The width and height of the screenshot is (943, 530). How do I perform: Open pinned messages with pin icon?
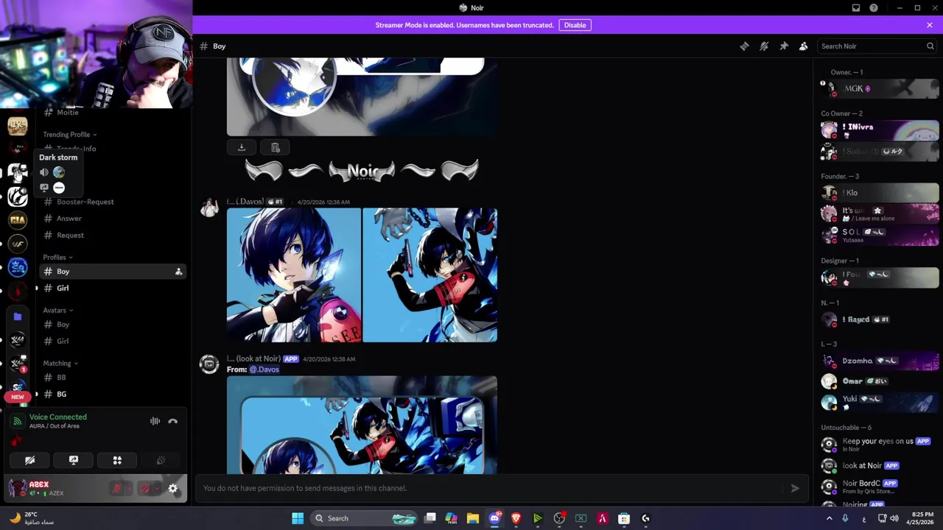(x=784, y=46)
